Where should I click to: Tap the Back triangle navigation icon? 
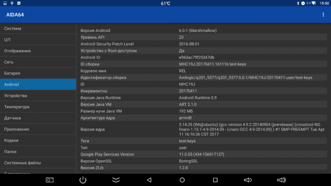pos(149,180)
